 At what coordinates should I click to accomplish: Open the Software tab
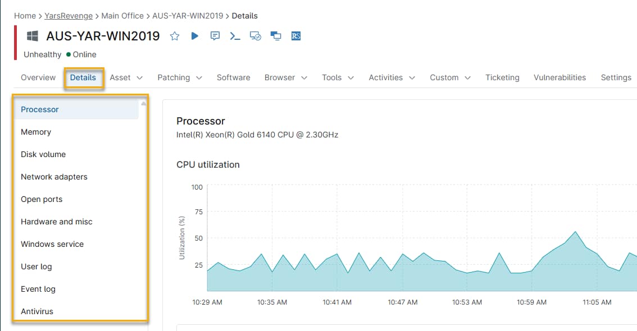click(x=233, y=77)
